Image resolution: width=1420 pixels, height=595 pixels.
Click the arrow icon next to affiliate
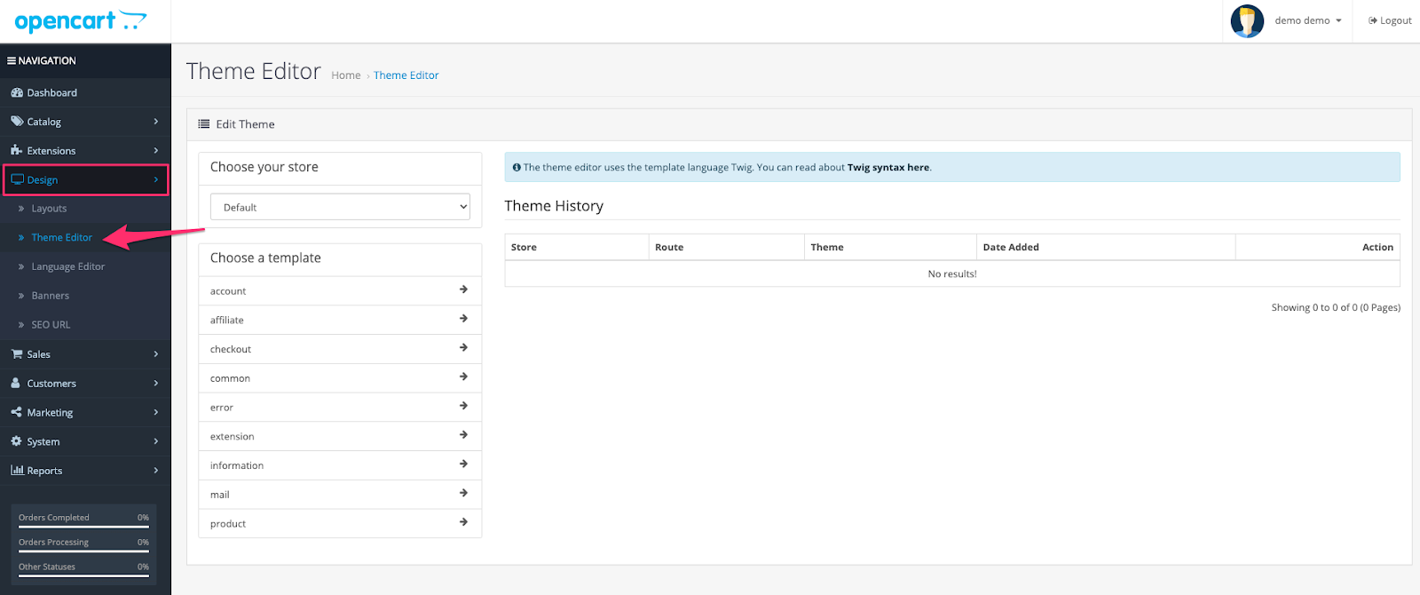(x=463, y=319)
